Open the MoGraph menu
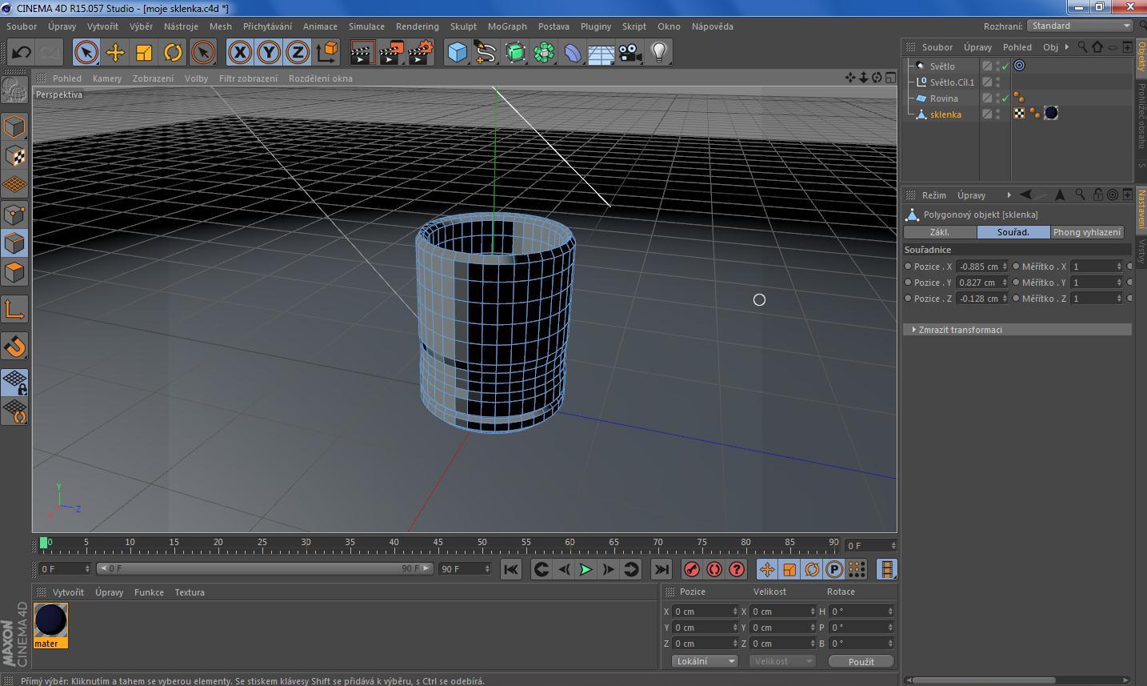1147x686 pixels. point(507,26)
